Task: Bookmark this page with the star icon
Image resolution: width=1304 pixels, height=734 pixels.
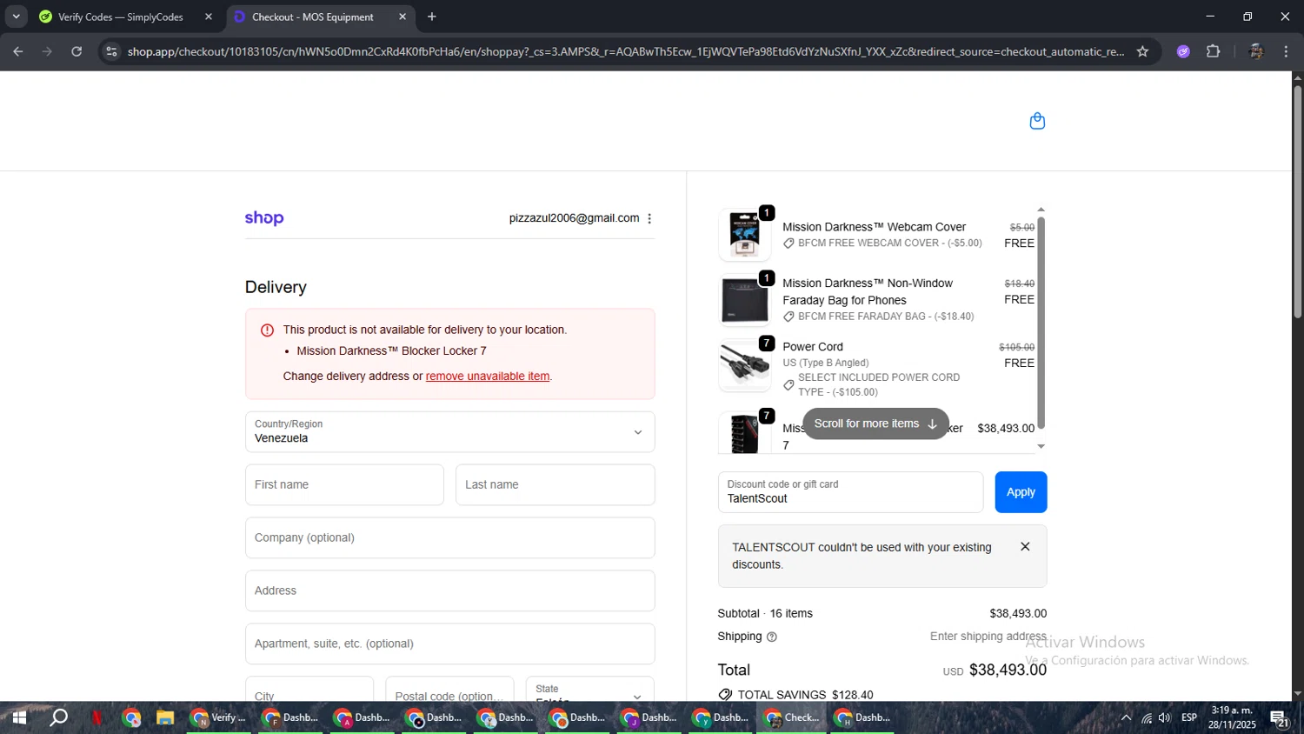Action: pyautogui.click(x=1142, y=51)
